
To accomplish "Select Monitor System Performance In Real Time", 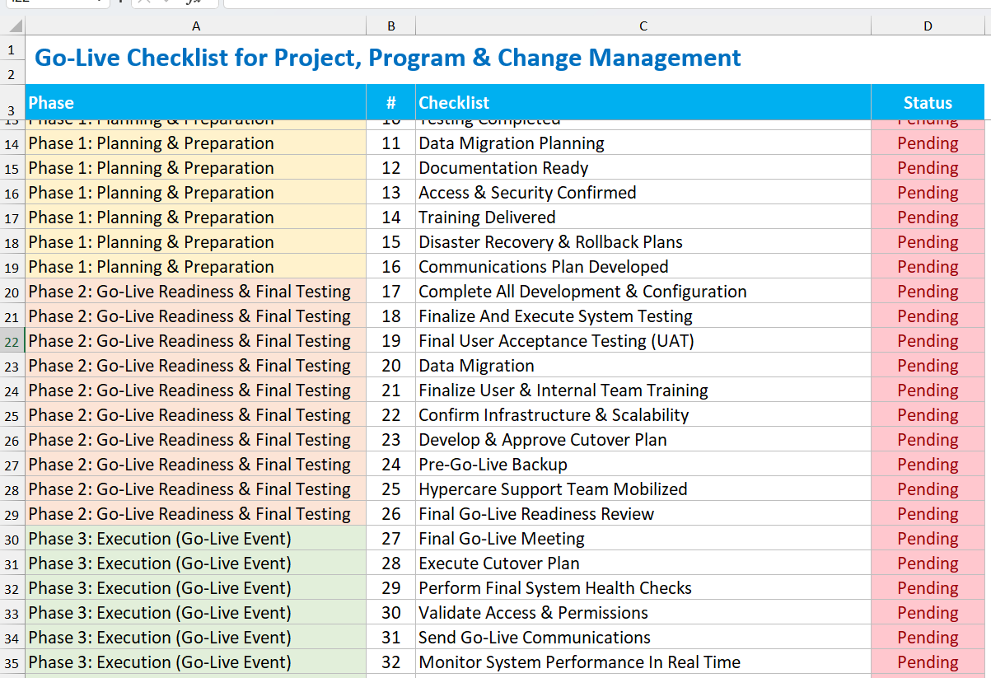I will tap(643, 662).
